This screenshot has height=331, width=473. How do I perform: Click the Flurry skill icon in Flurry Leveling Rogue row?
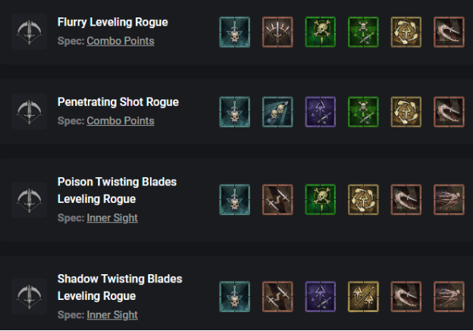[276, 32]
